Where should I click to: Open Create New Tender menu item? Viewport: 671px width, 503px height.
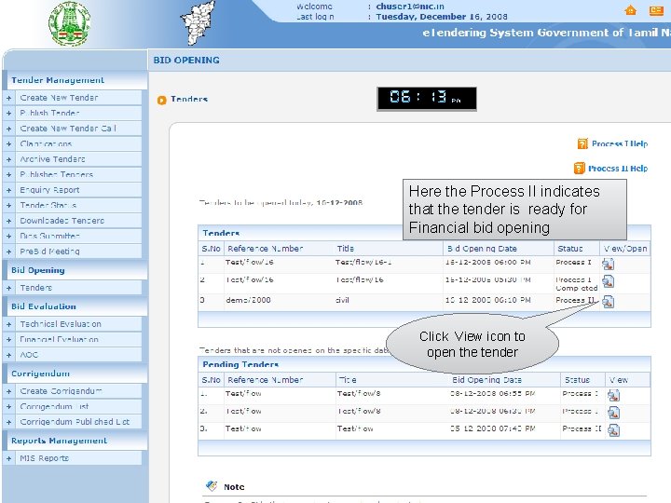point(59,98)
